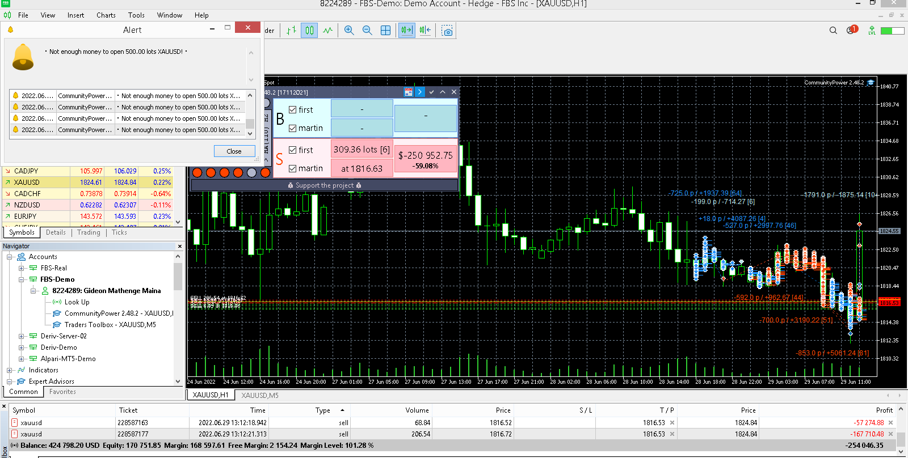Click the LVL level icon
The image size is (908, 458).
pyautogui.click(x=872, y=31)
